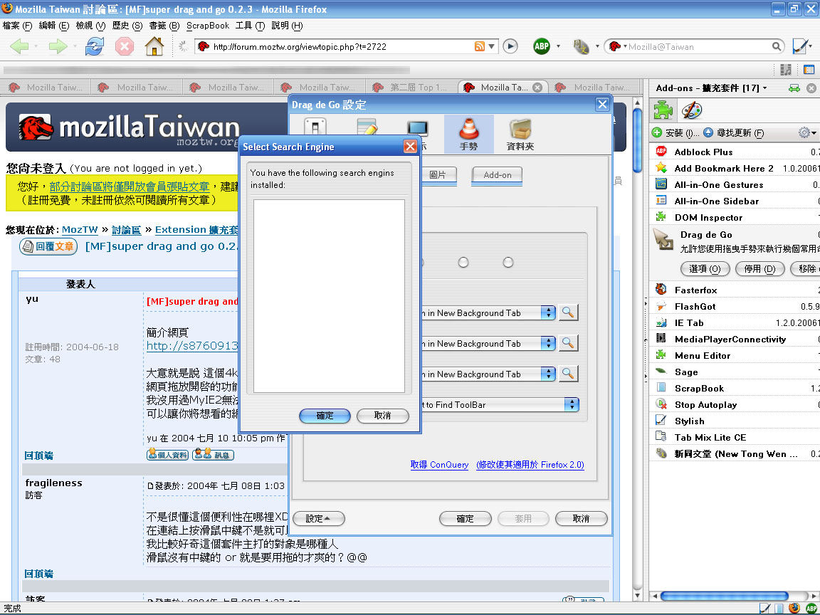The image size is (820, 615).
Task: Click the empty search engine list box
Action: click(x=329, y=296)
